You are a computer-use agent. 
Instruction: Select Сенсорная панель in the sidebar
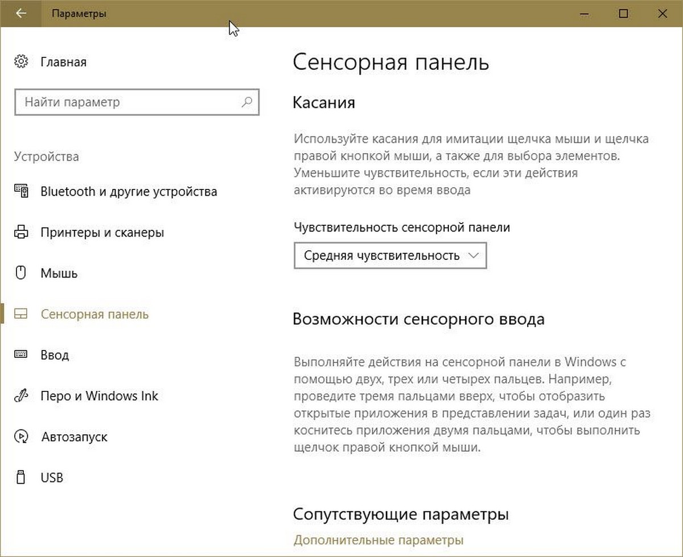point(94,314)
